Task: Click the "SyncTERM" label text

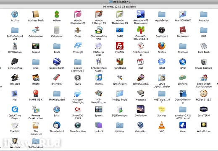Action: pyautogui.click(x=204, y=115)
